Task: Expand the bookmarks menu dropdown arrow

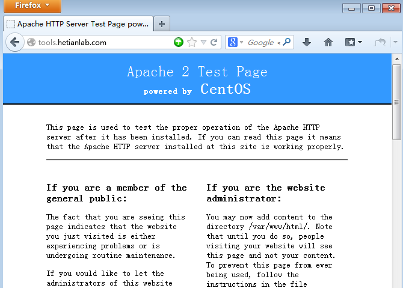Action: pos(360,42)
